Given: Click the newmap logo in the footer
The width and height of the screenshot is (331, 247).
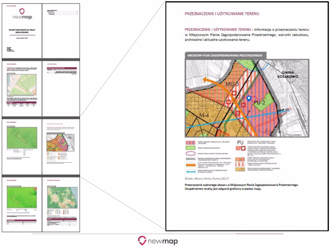Looking at the screenshot, I should (165, 240).
